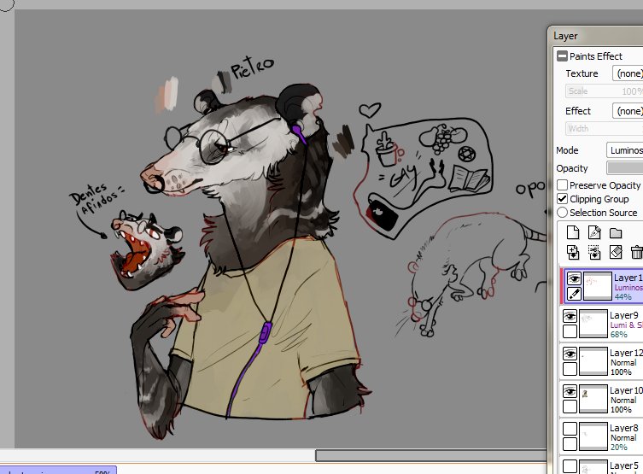Hide Layer9 using its eye icon

pos(570,316)
